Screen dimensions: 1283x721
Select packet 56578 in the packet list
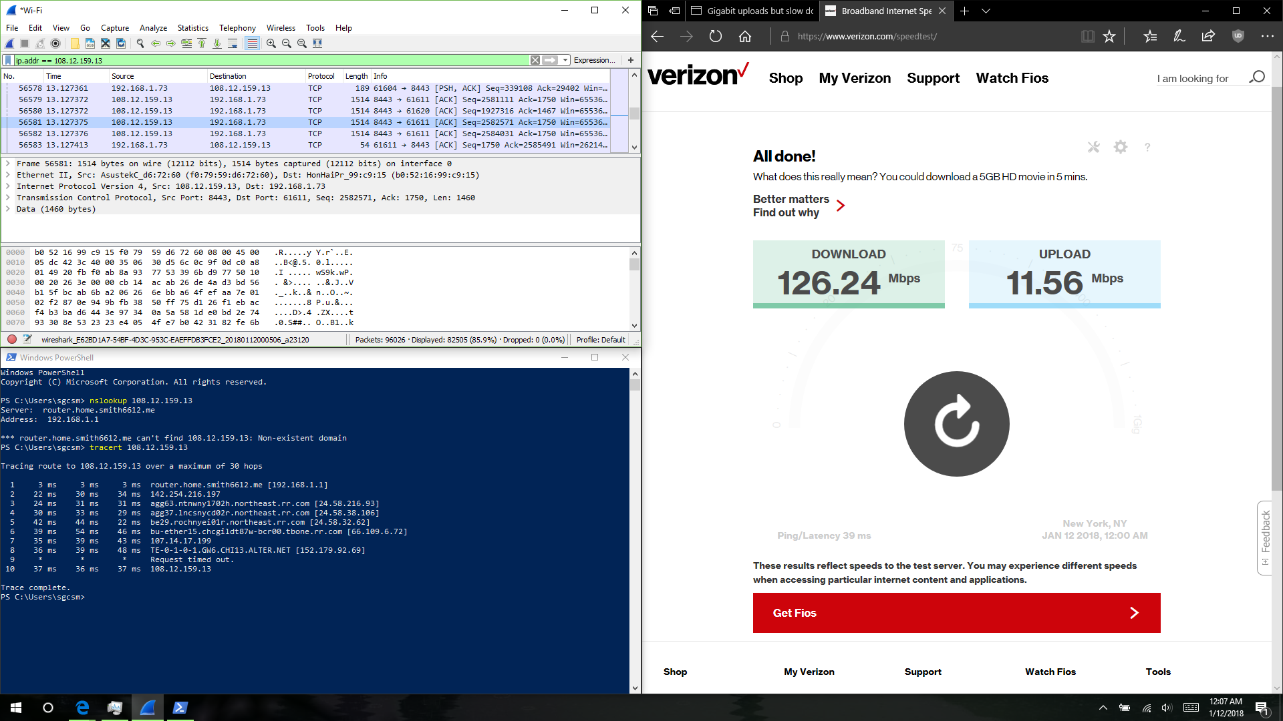point(305,88)
